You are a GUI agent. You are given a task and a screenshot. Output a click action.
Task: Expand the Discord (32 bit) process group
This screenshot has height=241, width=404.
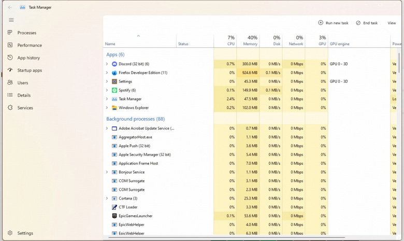click(x=107, y=64)
